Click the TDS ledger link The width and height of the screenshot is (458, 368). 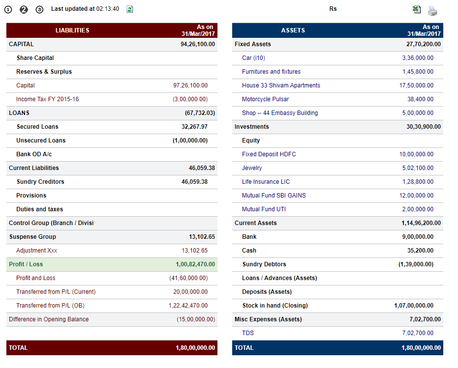click(x=248, y=333)
